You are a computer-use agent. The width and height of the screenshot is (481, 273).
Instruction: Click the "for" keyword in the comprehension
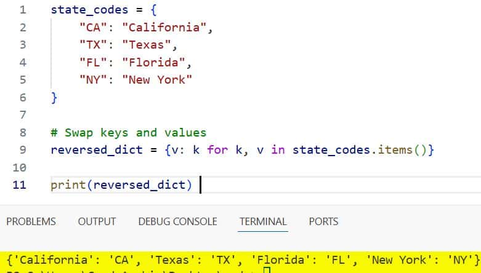[x=217, y=150]
